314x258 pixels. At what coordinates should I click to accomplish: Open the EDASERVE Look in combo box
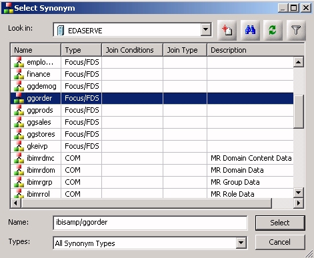pyautogui.click(x=132, y=29)
